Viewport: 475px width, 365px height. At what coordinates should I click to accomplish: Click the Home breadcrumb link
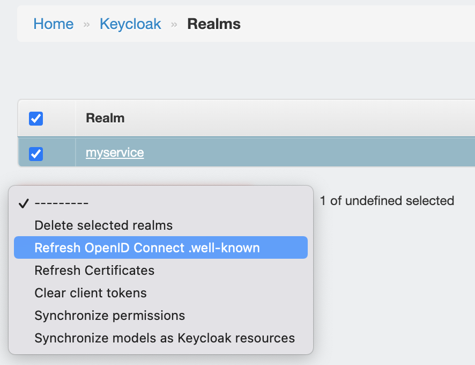pyautogui.click(x=53, y=24)
